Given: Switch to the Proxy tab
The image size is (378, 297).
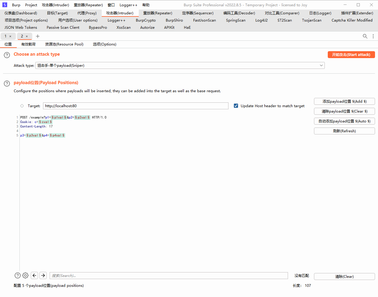Looking at the screenshot, I should pyautogui.click(x=87, y=13).
